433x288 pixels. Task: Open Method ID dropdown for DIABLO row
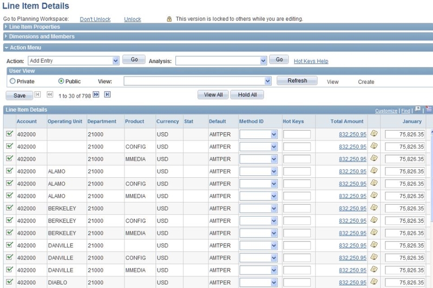(258, 282)
